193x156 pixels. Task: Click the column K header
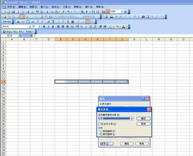[134, 39]
